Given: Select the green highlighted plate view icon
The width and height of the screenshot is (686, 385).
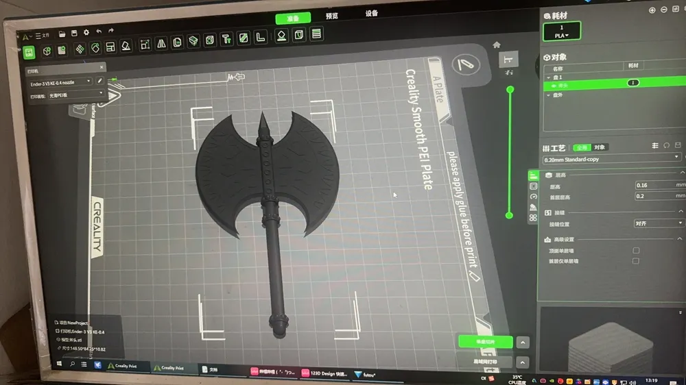Looking at the screenshot, I should [x=29, y=53].
